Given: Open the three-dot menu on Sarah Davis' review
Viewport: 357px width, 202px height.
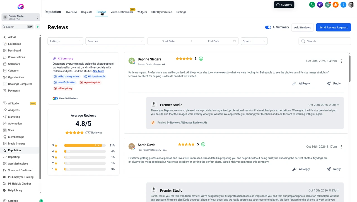Looking at the screenshot, I should [x=341, y=147].
